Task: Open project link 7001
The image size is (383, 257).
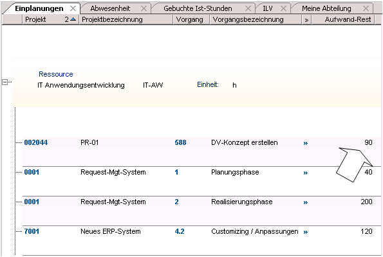Action: tap(32, 231)
